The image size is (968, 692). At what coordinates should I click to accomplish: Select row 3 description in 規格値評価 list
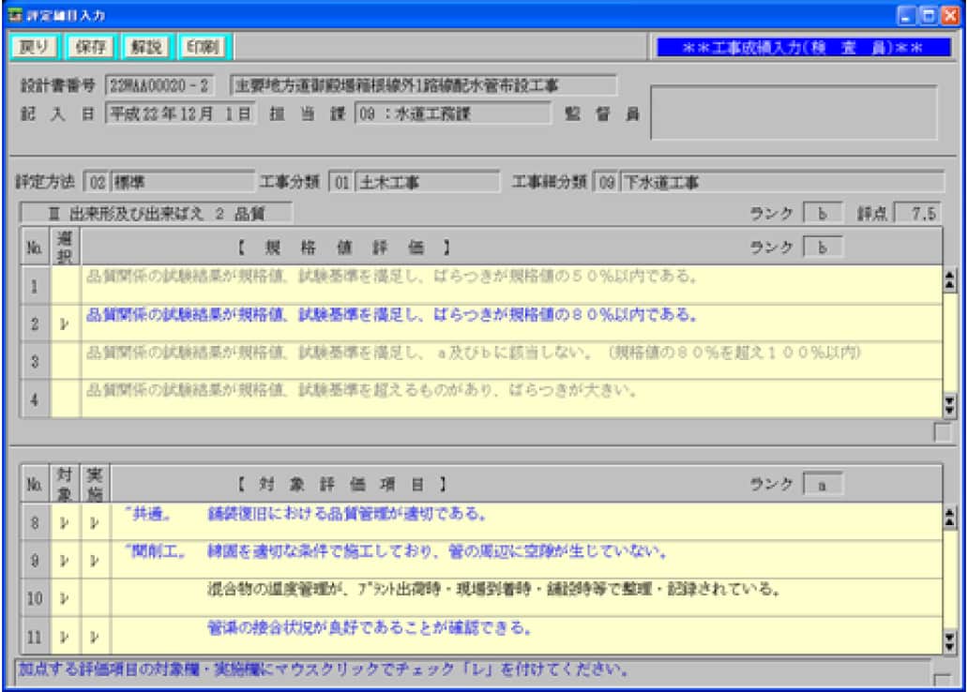(x=375, y=360)
